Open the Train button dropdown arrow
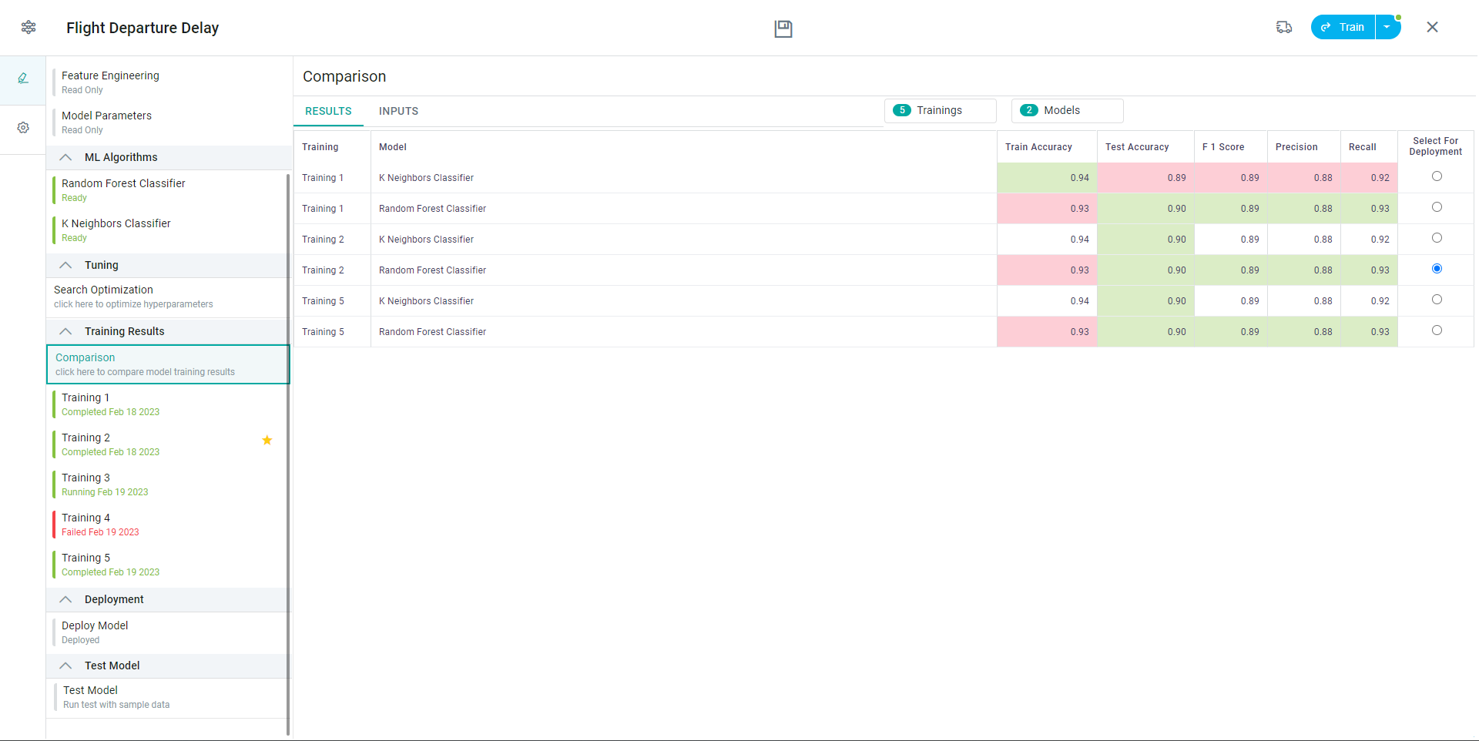This screenshot has width=1479, height=741. click(x=1387, y=27)
